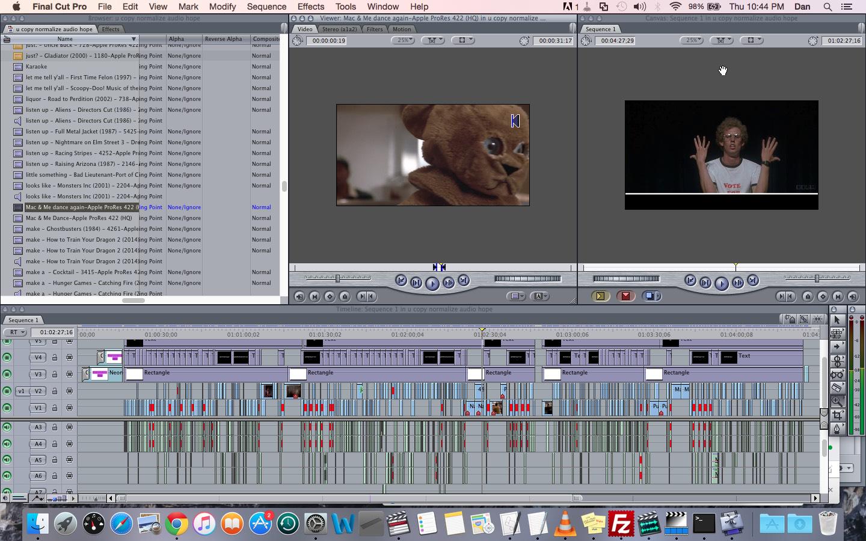
Task: Switch to the Filters tab in Viewer
Action: [375, 29]
